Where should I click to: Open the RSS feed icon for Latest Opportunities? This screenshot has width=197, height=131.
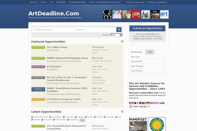122,112
